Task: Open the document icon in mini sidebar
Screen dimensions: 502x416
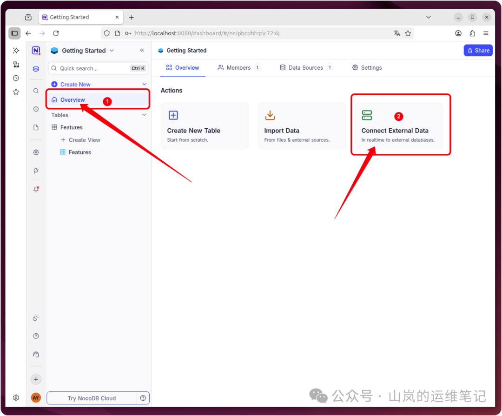Action: (36, 127)
